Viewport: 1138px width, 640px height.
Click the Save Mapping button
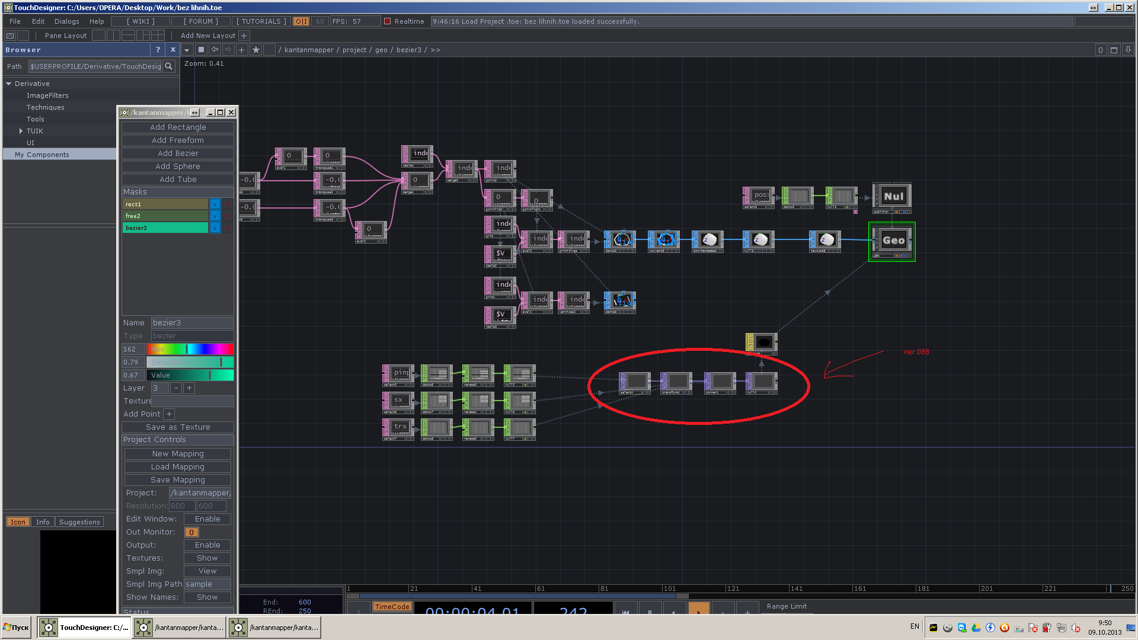click(x=178, y=479)
